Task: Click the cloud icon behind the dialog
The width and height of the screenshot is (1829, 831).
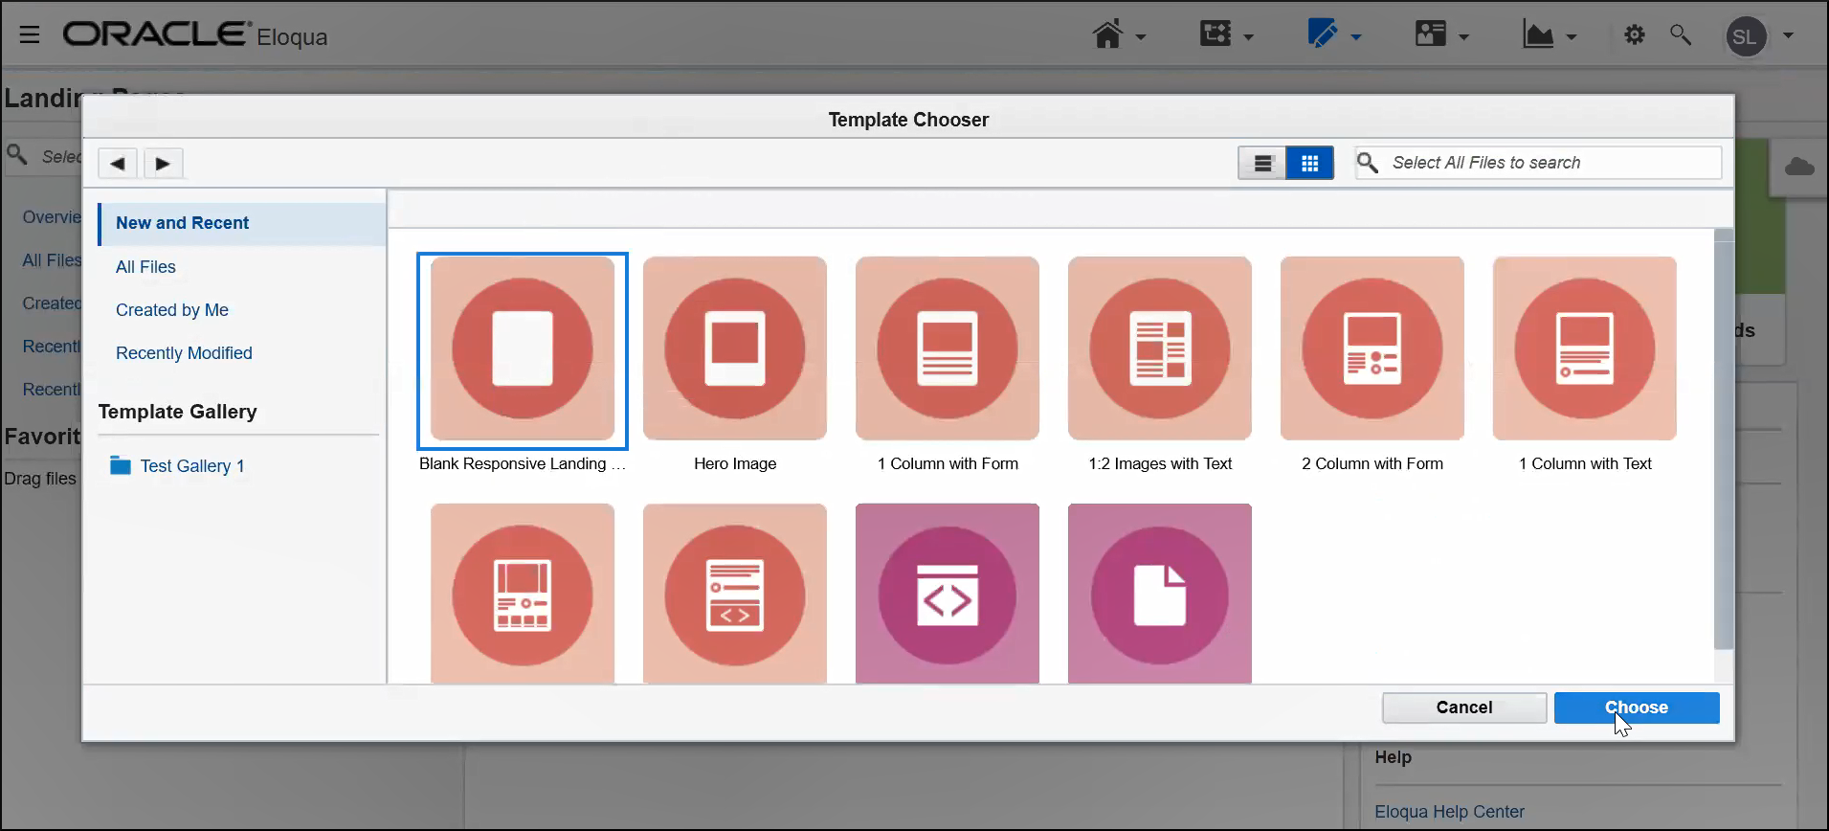Action: click(x=1799, y=168)
